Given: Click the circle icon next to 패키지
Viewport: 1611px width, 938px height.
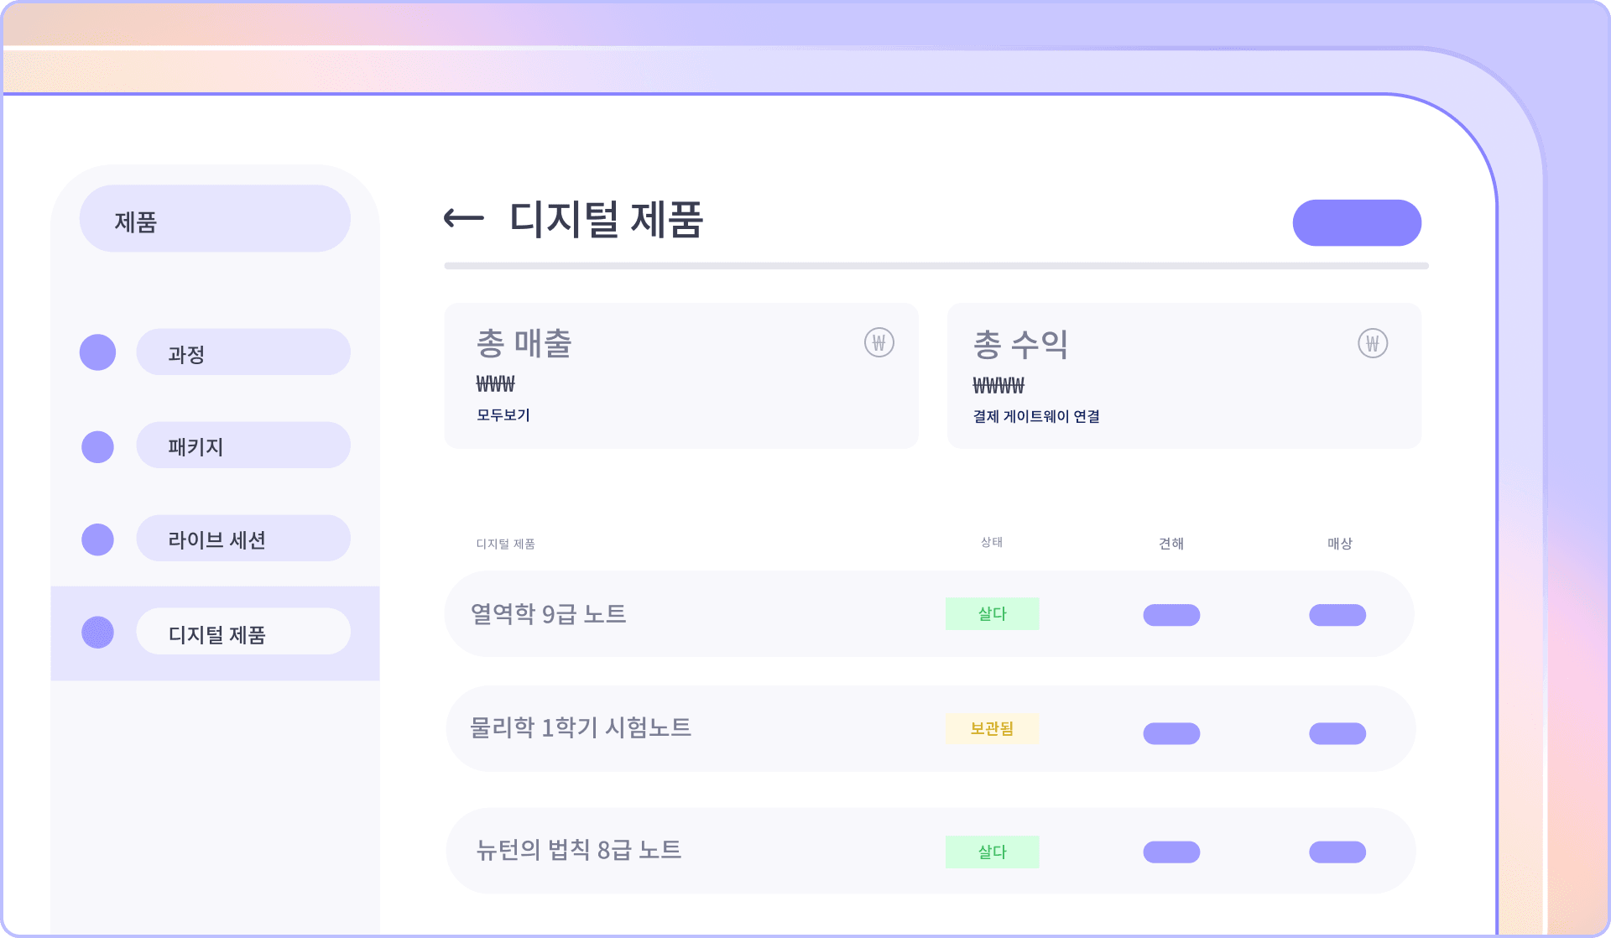Looking at the screenshot, I should pyautogui.click(x=97, y=446).
